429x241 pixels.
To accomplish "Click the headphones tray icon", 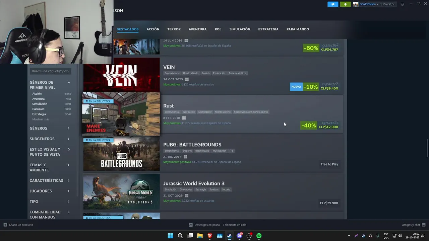I will 370,236.
